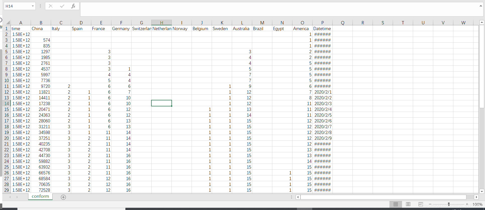Click China value 40235

(x=41, y=144)
